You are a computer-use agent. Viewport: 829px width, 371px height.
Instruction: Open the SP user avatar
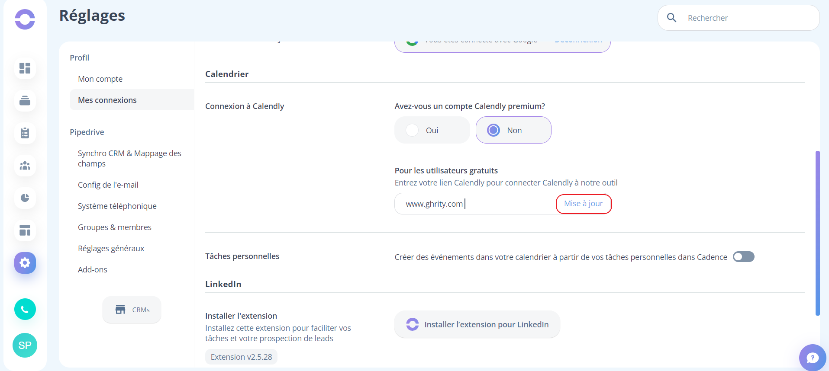coord(25,345)
